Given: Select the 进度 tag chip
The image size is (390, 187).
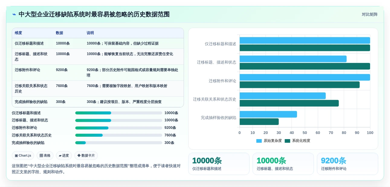Looking at the screenshot, I should (x=64, y=155).
